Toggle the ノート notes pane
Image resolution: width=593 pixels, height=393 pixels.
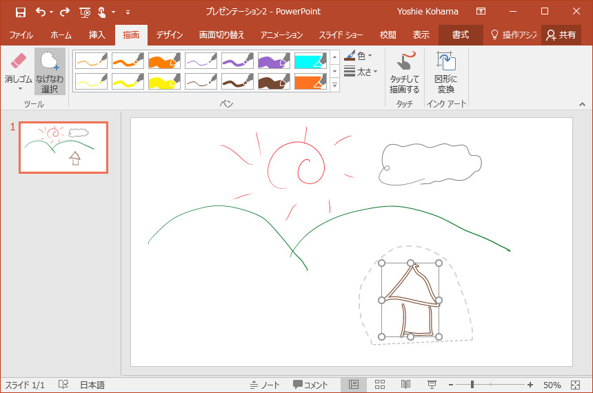coord(265,385)
